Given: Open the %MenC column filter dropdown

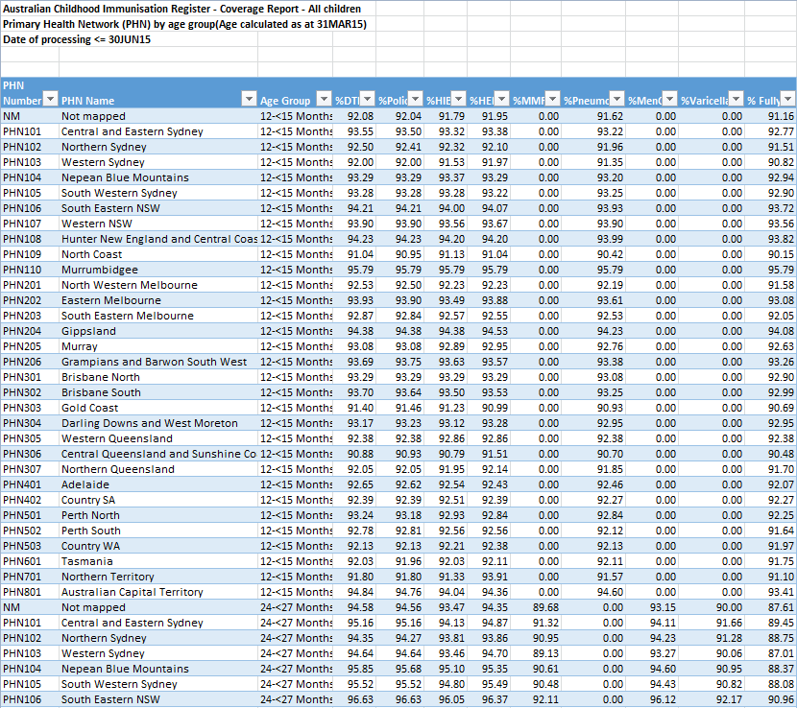Looking at the screenshot, I should click(x=669, y=98).
